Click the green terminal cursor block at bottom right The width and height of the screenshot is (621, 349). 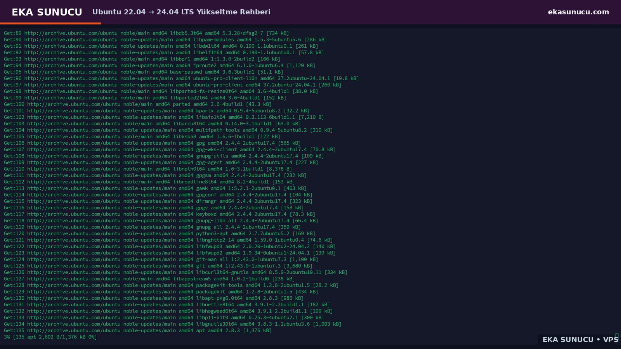(617, 336)
